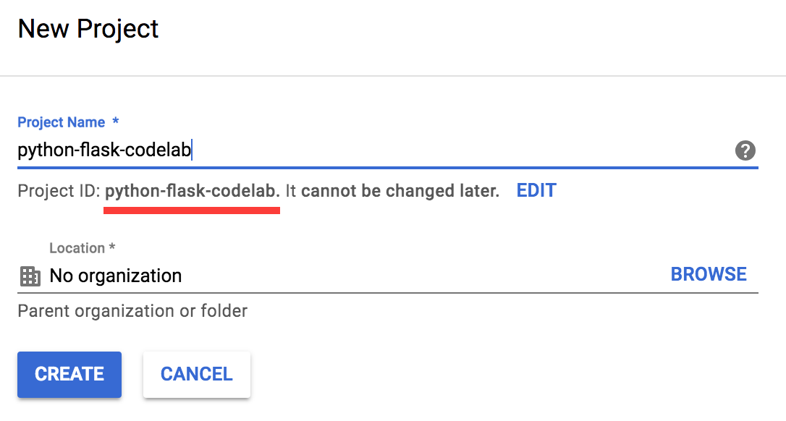Viewport: 786px width, 421px height.
Task: Click the Project Name label
Action: pyautogui.click(x=61, y=122)
